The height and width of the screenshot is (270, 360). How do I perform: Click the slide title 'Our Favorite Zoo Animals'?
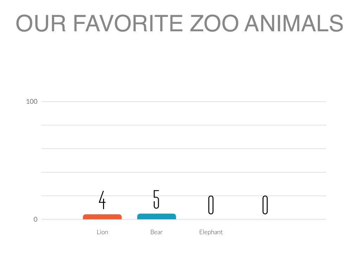pos(180,24)
